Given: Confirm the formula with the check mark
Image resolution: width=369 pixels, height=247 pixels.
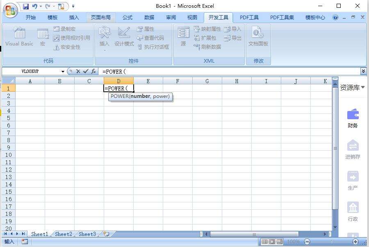Looking at the screenshot, I should pyautogui.click(x=86, y=71).
